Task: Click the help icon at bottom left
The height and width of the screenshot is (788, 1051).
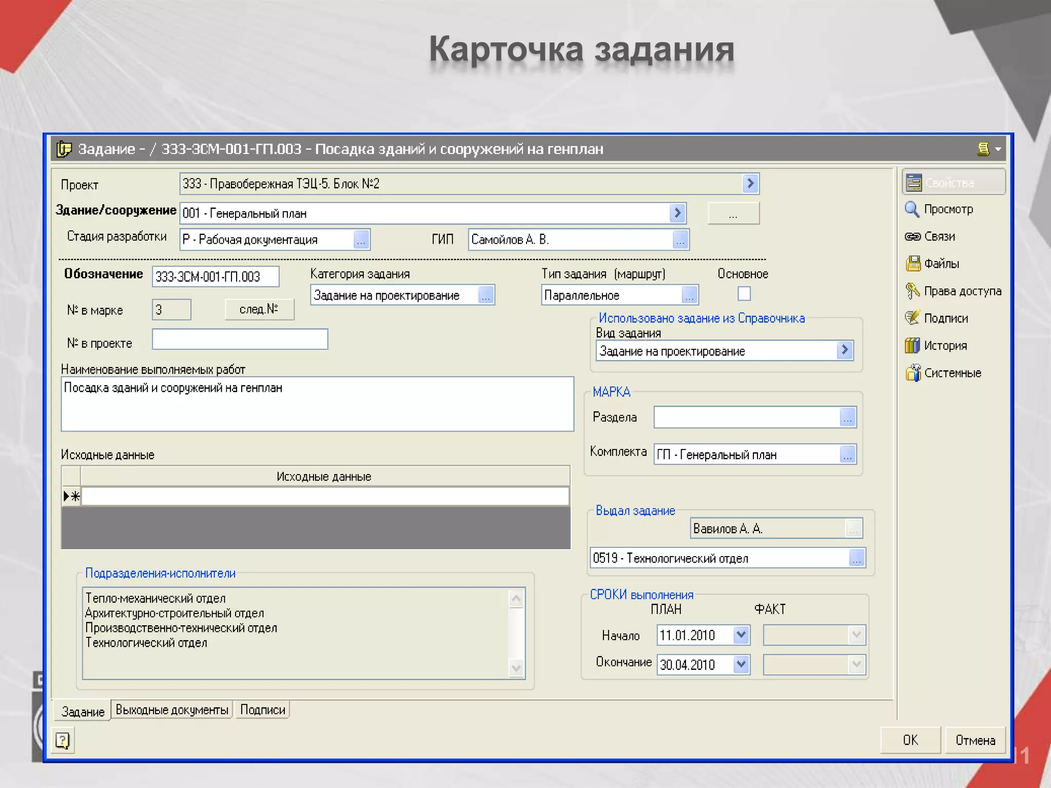Action: 63,740
